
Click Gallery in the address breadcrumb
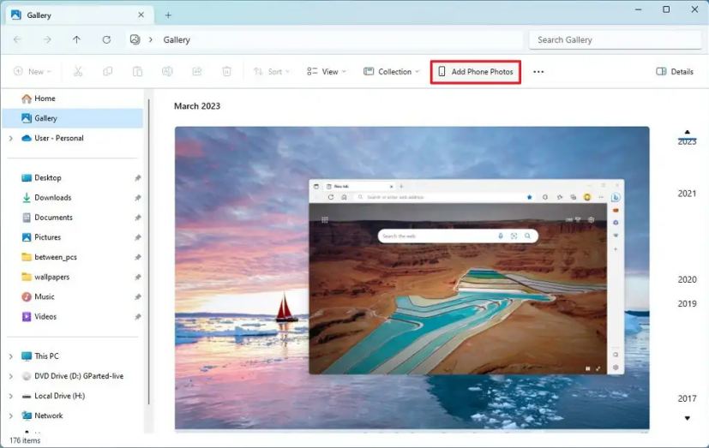[x=177, y=39]
